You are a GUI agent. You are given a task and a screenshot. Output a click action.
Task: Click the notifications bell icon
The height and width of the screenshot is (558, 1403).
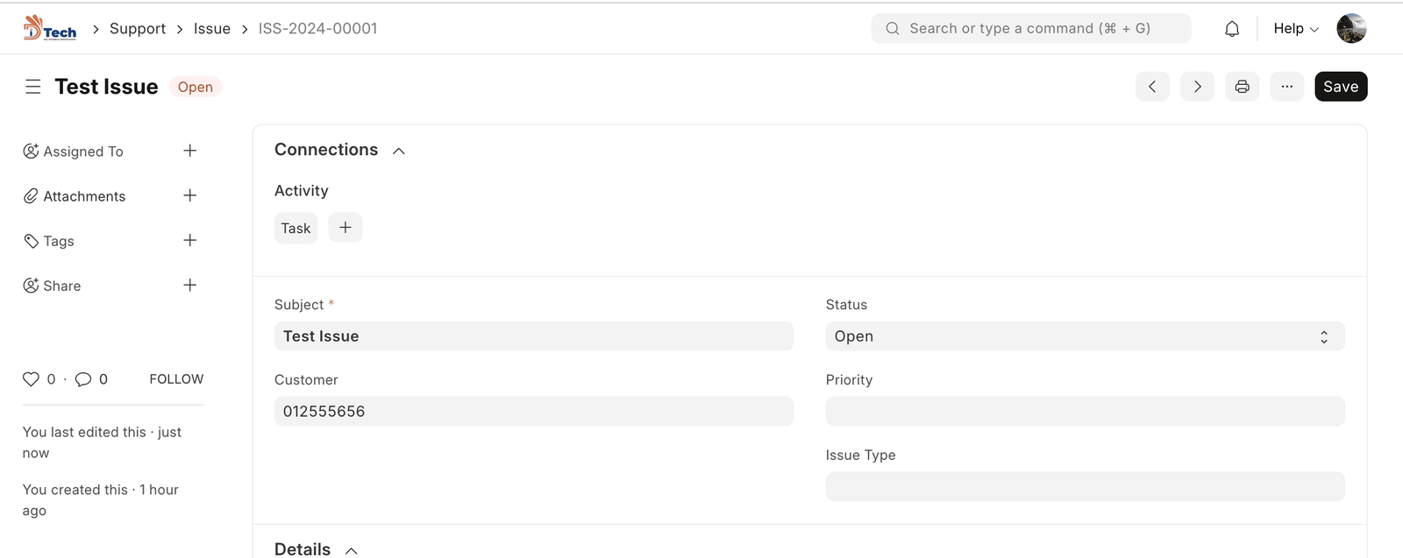click(x=1232, y=29)
